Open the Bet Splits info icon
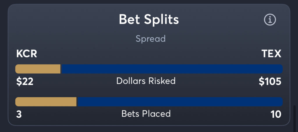The image size is (298, 132). click(270, 19)
